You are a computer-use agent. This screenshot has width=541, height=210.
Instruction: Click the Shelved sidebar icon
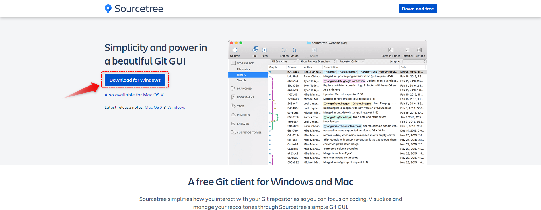(x=233, y=124)
